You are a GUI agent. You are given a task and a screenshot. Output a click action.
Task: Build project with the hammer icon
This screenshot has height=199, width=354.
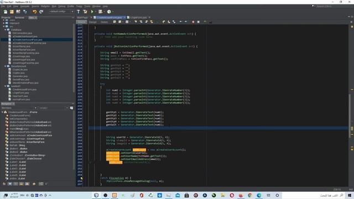pos(79,12)
